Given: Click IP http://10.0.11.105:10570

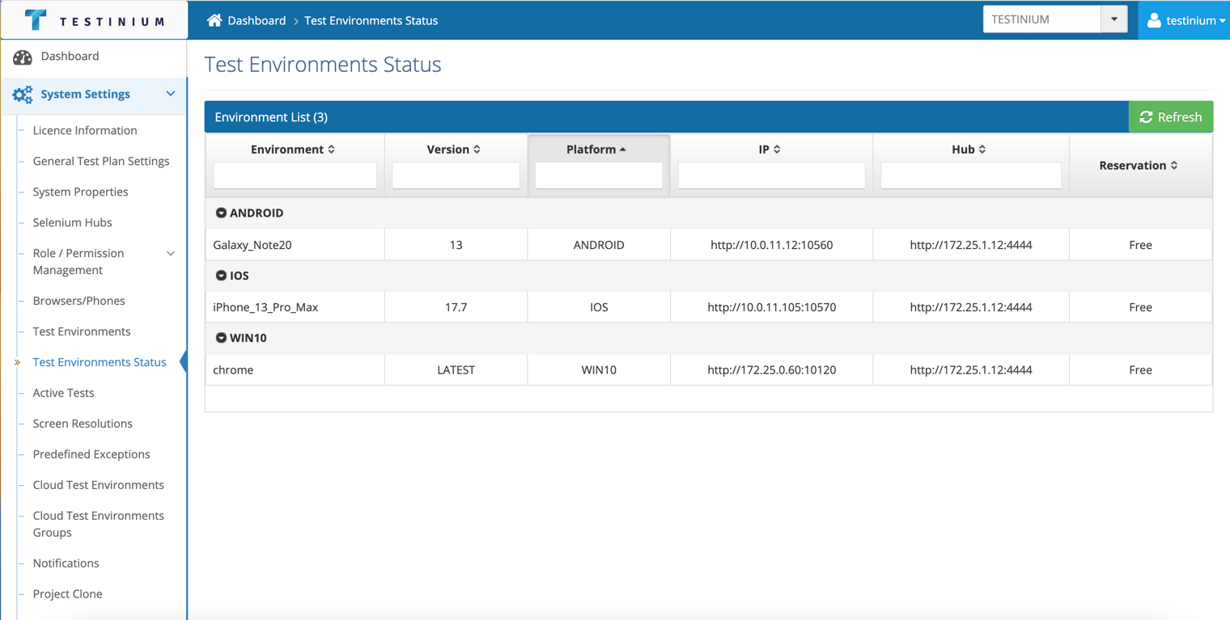Looking at the screenshot, I should 771,307.
